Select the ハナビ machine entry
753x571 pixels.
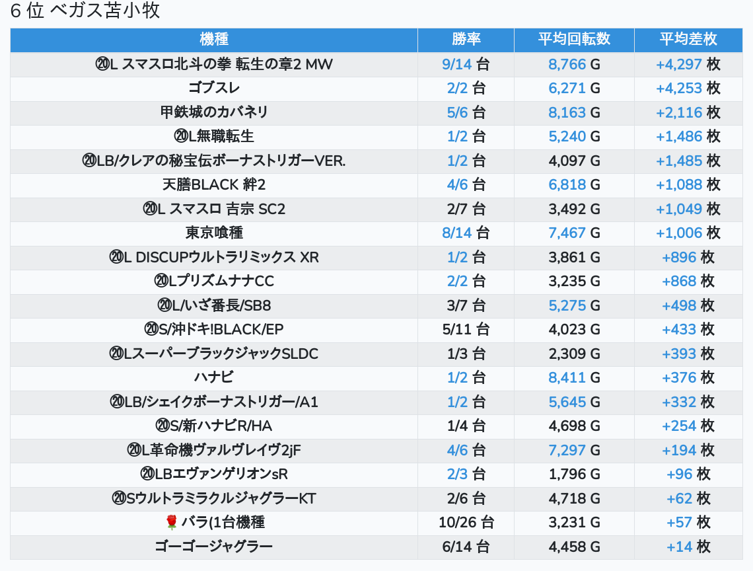[214, 377]
